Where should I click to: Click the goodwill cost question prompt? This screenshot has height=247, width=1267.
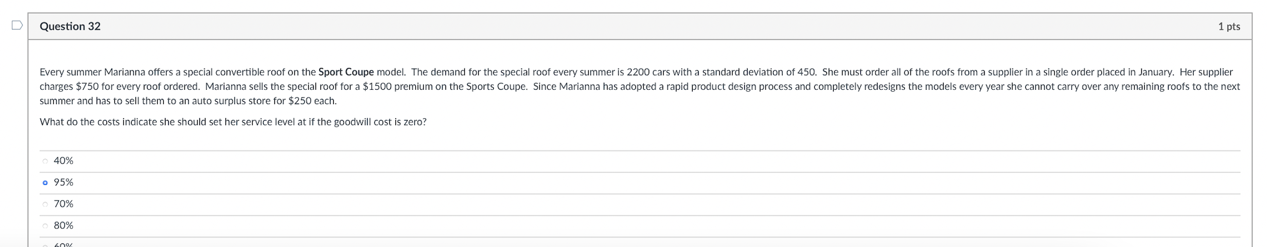[x=233, y=122]
